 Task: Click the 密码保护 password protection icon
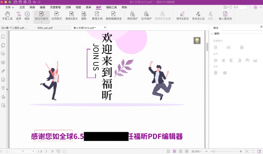coord(132,15)
